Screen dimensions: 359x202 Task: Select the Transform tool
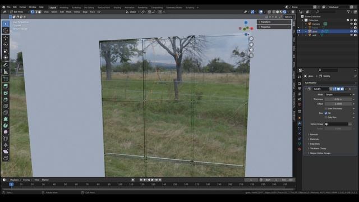(6, 57)
